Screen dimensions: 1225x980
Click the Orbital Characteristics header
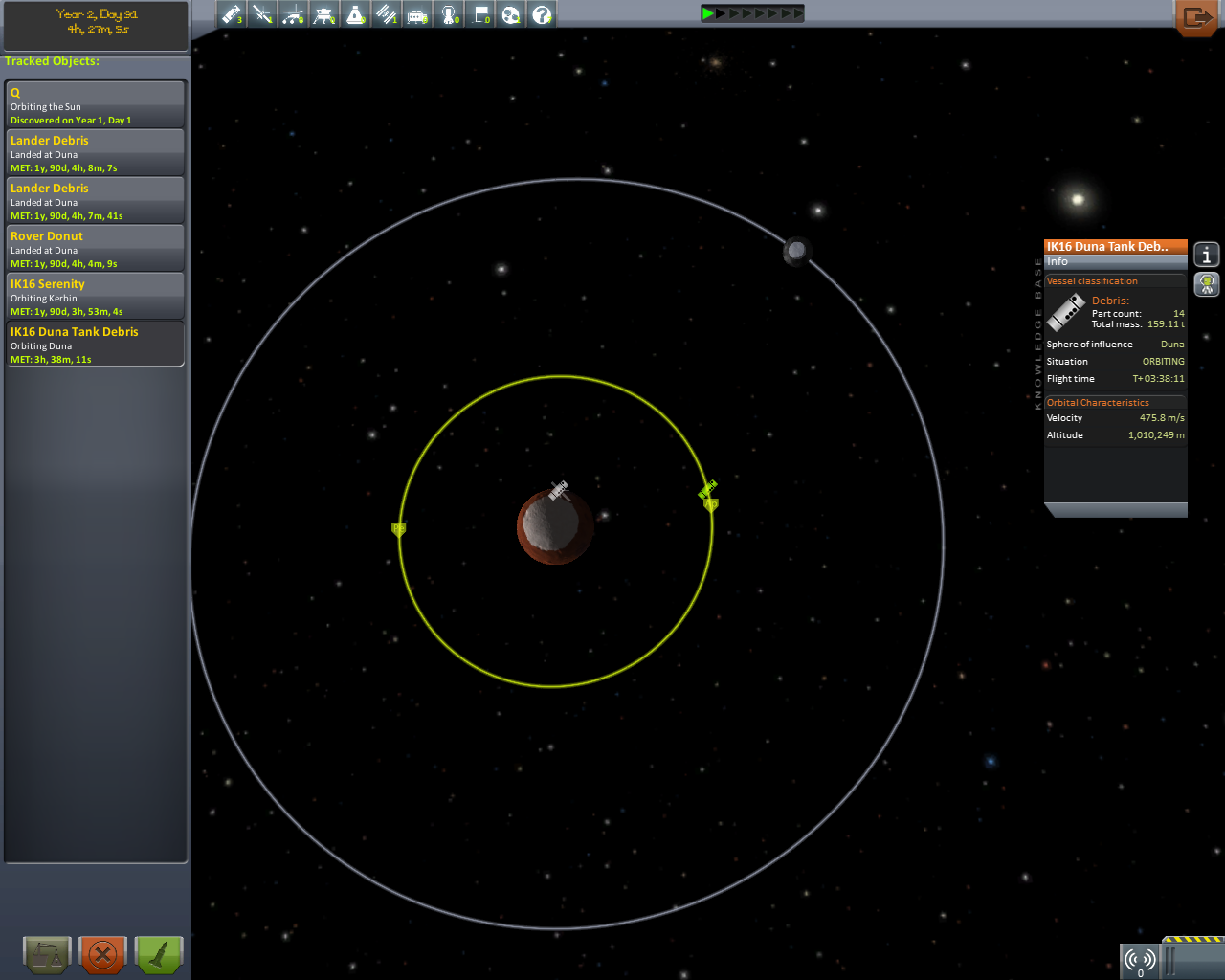(1098, 403)
